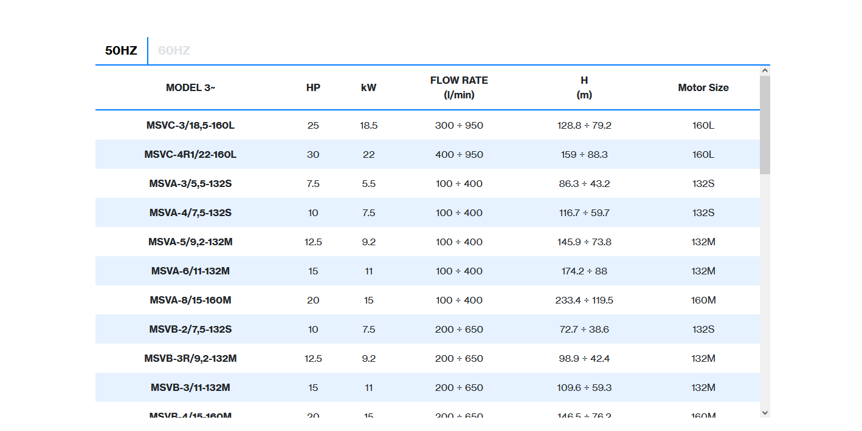Click the MSVA-4/7,5-132S model name

pyautogui.click(x=190, y=213)
